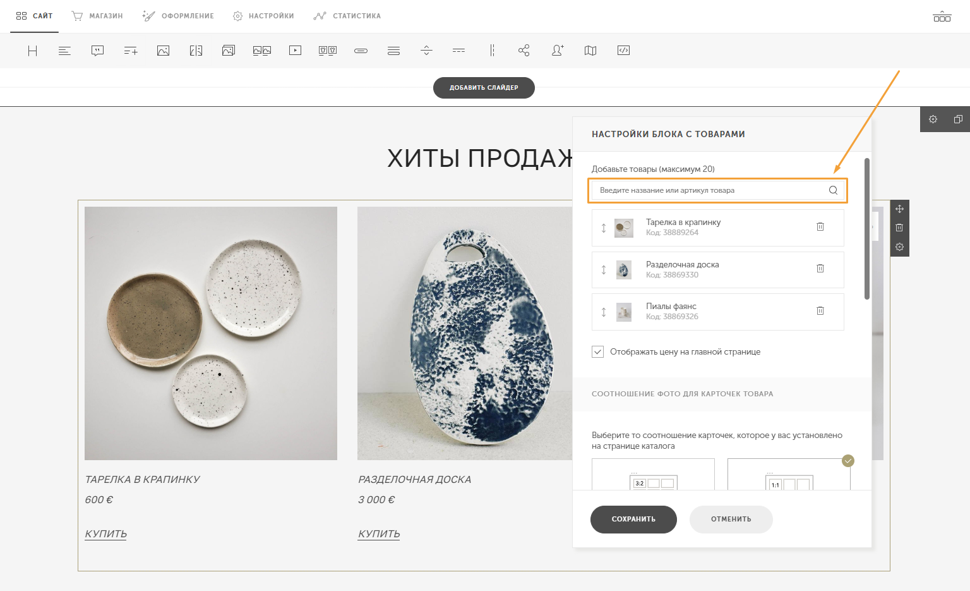Open the Оформление tab

tap(178, 16)
